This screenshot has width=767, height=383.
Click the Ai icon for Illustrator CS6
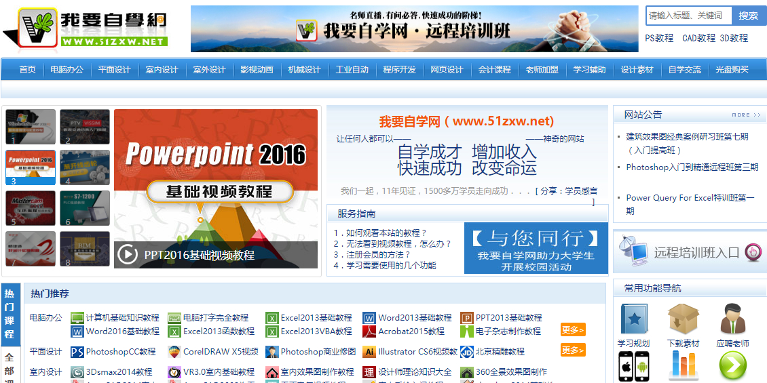(x=369, y=352)
